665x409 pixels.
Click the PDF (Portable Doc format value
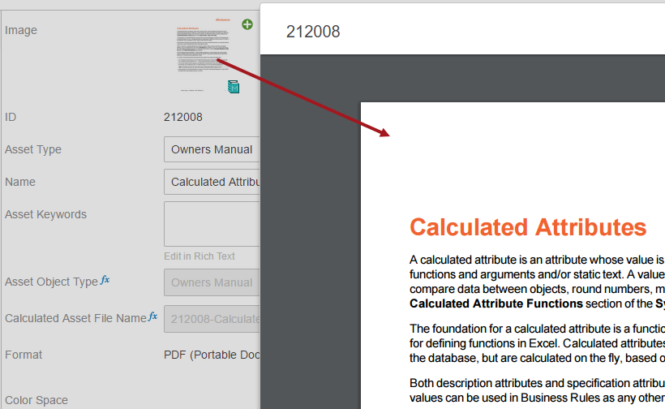[212, 355]
